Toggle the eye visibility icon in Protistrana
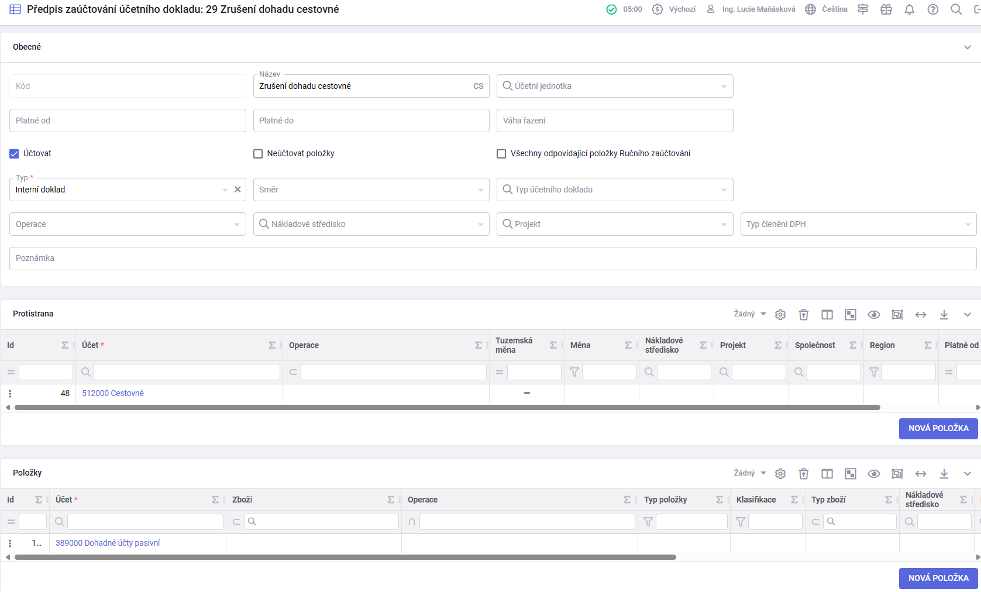The width and height of the screenshot is (981, 592). 874,315
